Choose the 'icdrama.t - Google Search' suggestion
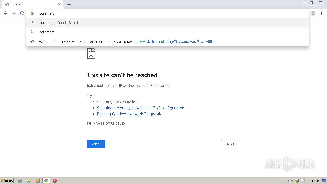The height and width of the screenshot is (184, 327). (168, 23)
